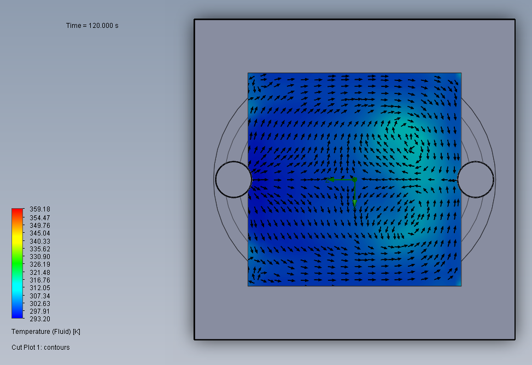Select the downward green axis arrow
Screen dimensions: 532x365
(x=354, y=194)
